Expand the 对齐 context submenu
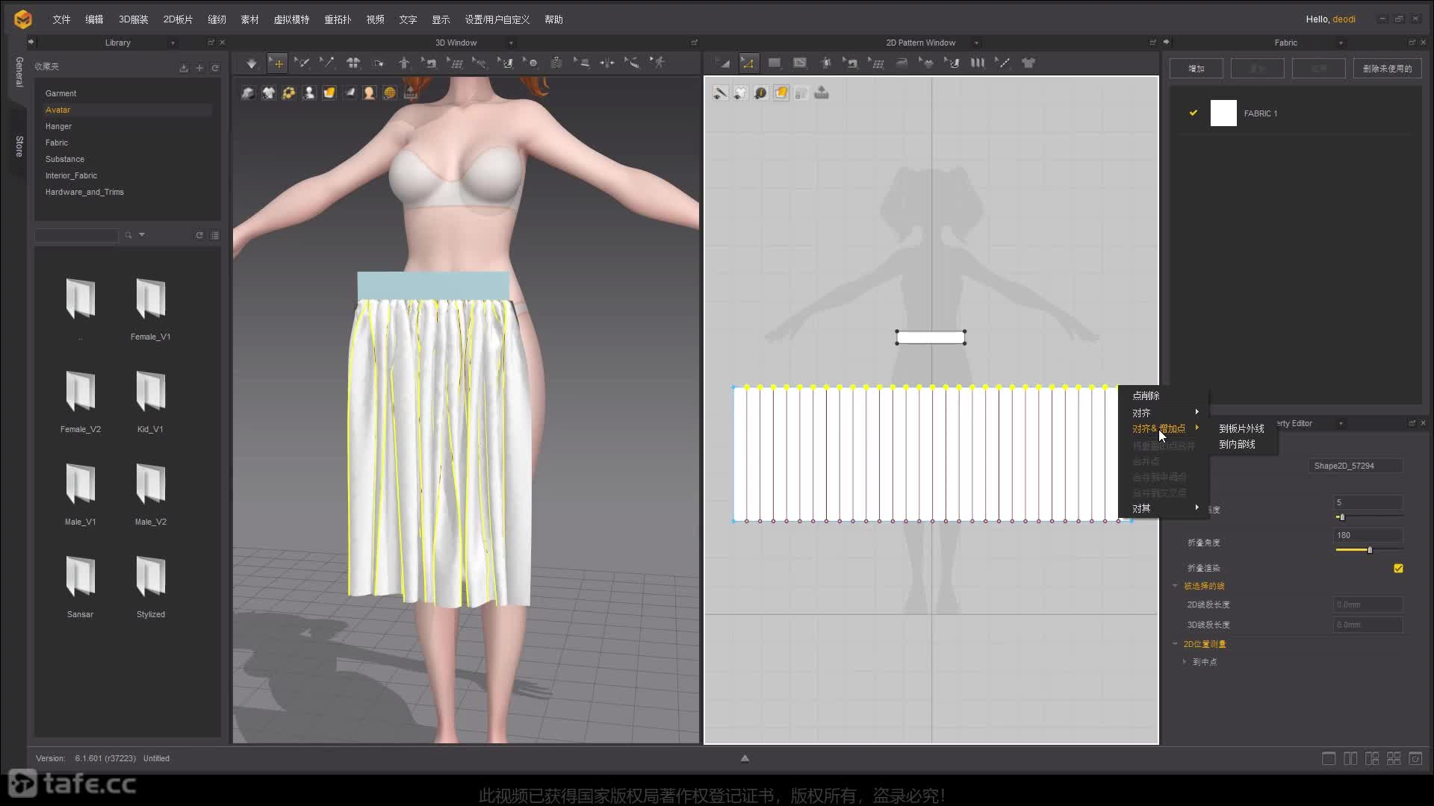Viewport: 1434px width, 806px height. point(1164,413)
